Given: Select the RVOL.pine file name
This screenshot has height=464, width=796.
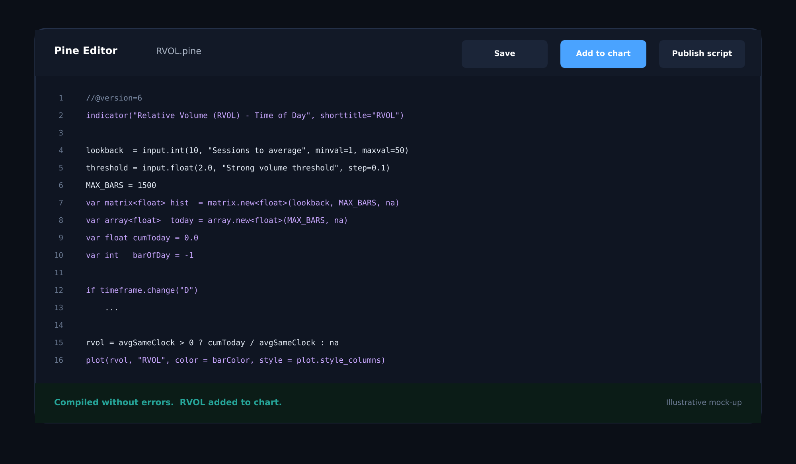Looking at the screenshot, I should click(178, 51).
